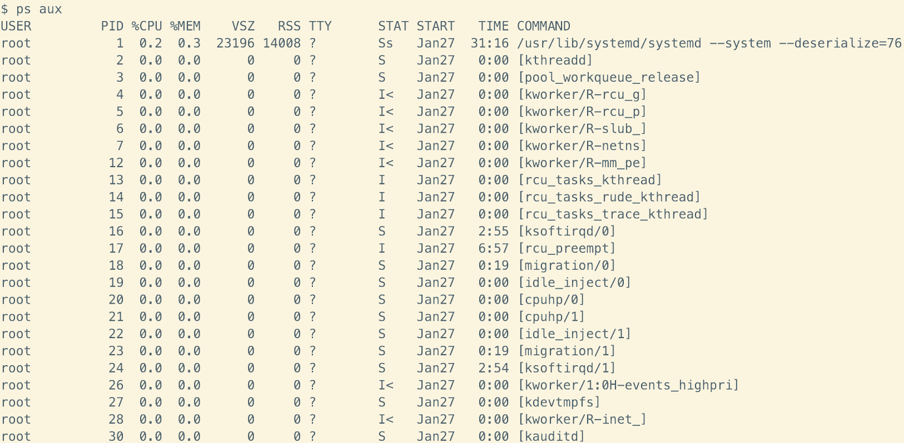Click the 'ps aux' command text
Image resolution: width=904 pixels, height=443 pixels.
click(39, 9)
